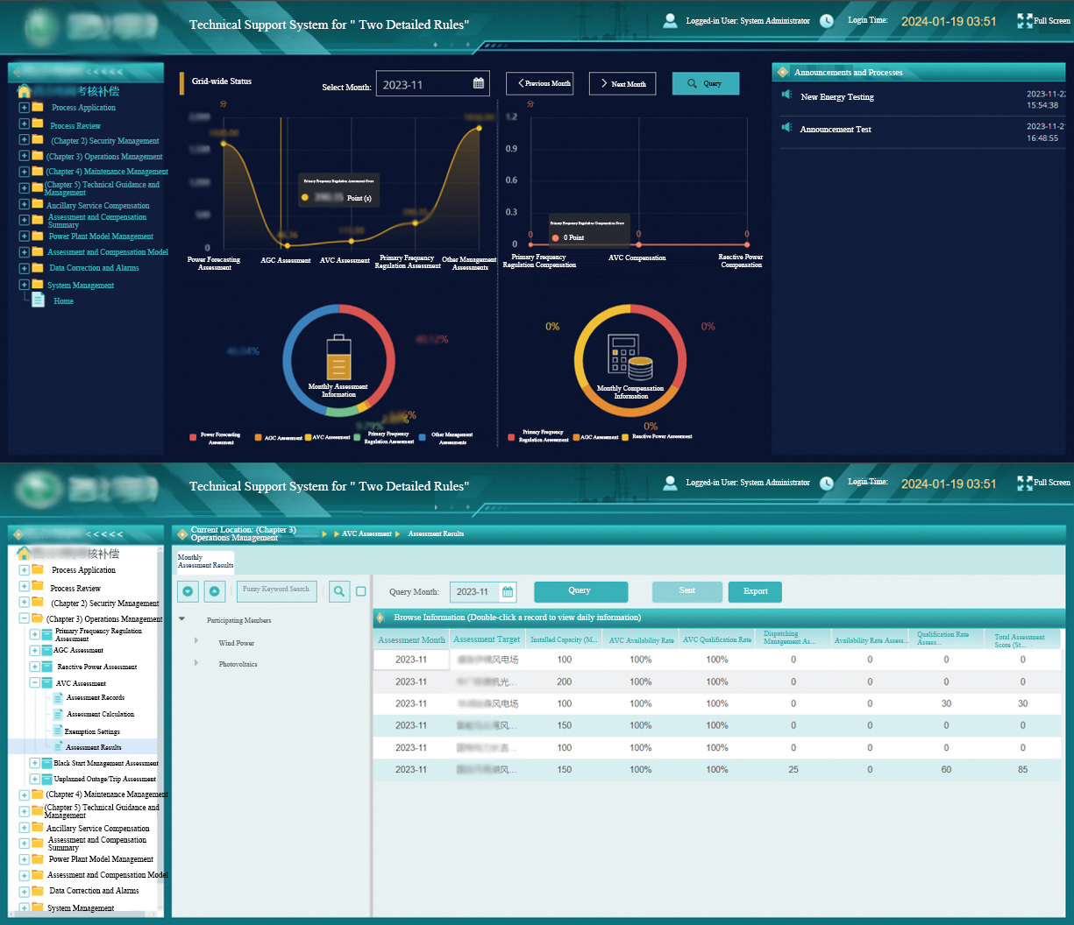Click the speaker icon beside New Energy Testing
Image resolution: width=1074 pixels, height=925 pixels.
(x=786, y=95)
